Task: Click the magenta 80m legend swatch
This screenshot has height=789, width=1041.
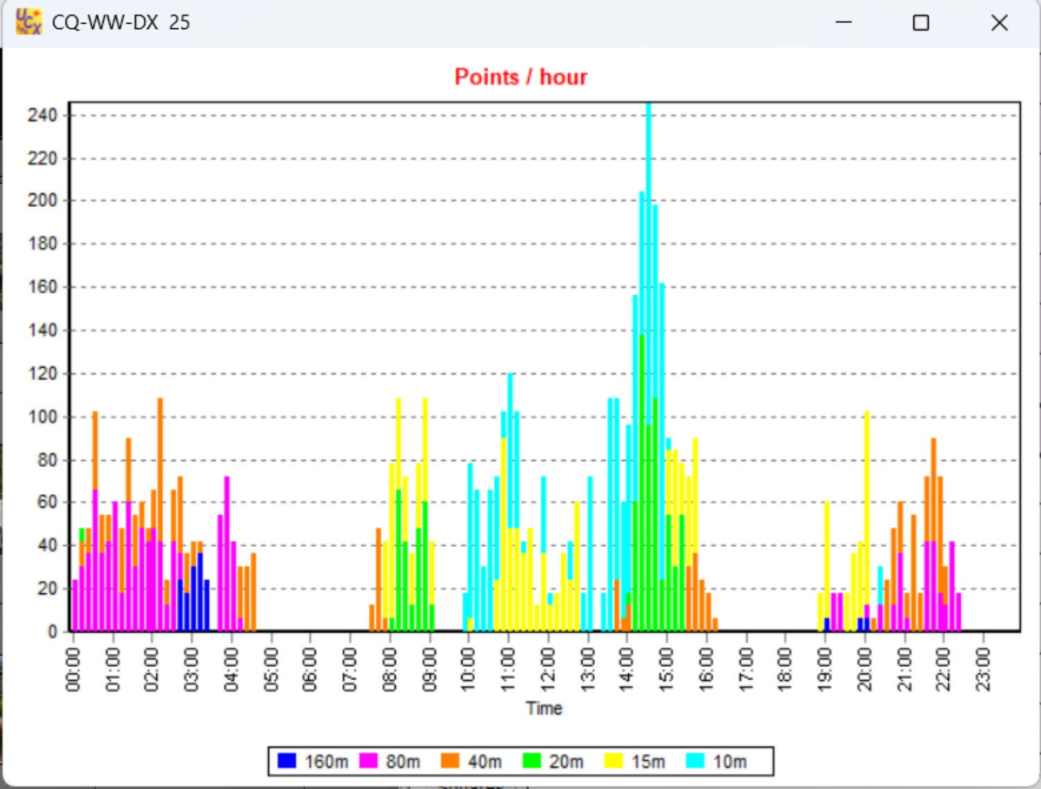Action: [x=369, y=761]
